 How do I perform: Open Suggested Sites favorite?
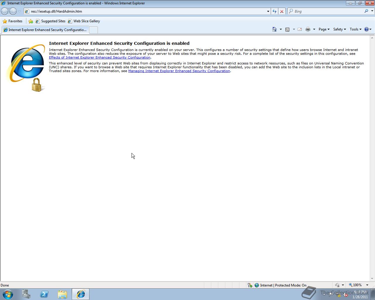50,21
